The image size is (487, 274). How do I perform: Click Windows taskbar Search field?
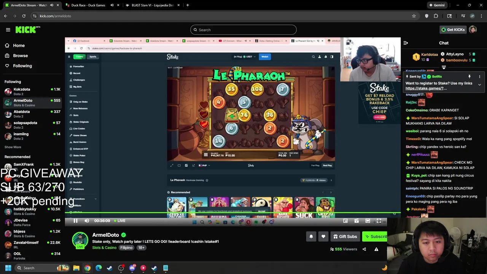[41, 268]
